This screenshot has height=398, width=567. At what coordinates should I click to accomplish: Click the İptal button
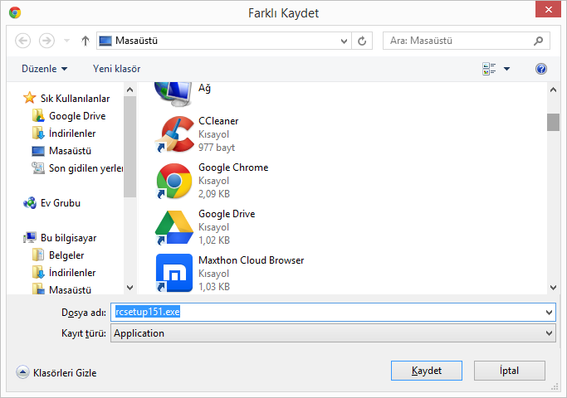click(x=508, y=370)
